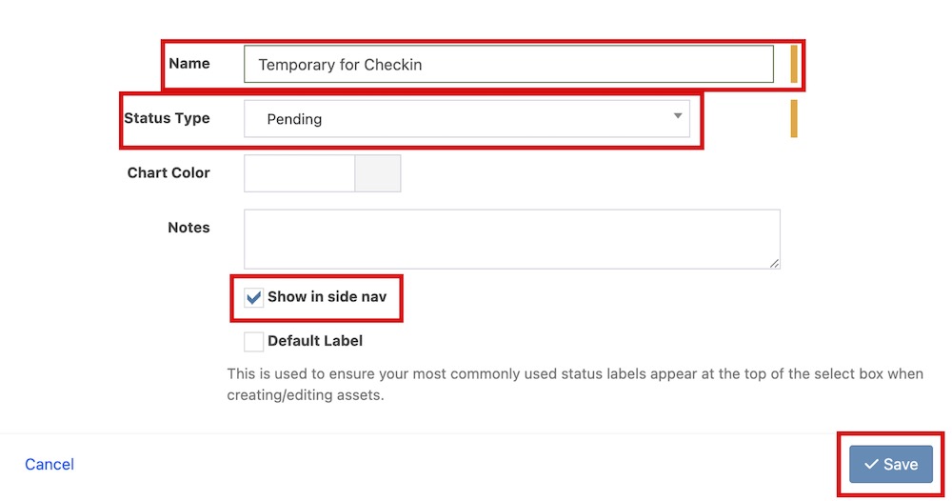Click the checkmark icon on Save button
The width and height of the screenshot is (952, 501).
click(x=871, y=465)
